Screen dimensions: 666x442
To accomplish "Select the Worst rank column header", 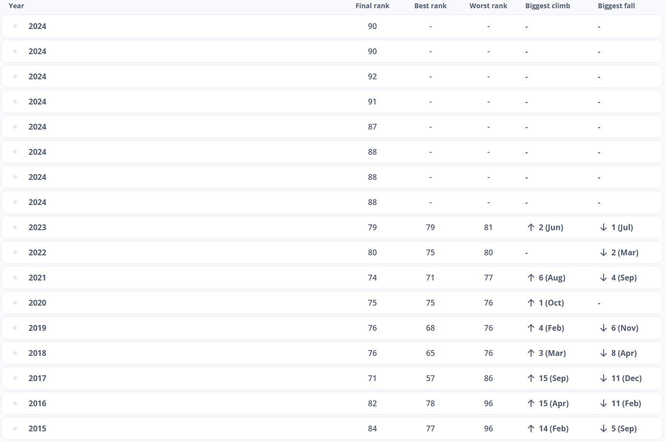I will pos(488,6).
